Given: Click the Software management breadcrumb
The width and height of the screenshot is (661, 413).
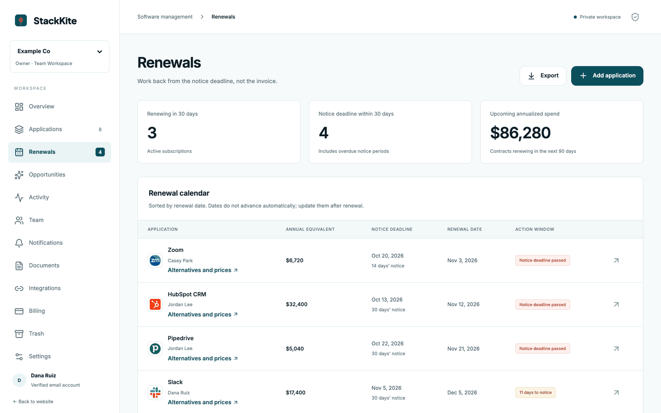Looking at the screenshot, I should click(165, 17).
